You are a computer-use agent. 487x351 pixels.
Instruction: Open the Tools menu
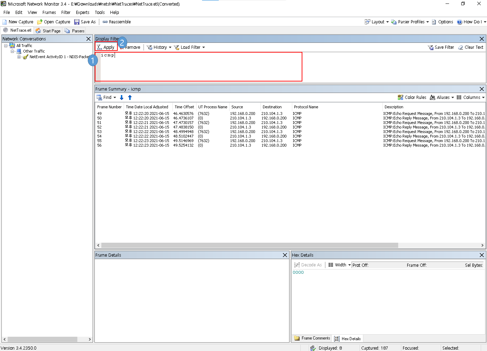(100, 13)
